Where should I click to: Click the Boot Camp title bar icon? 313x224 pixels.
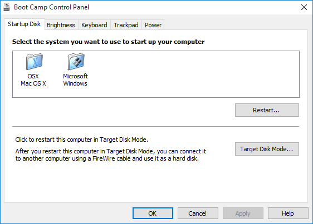7,7
